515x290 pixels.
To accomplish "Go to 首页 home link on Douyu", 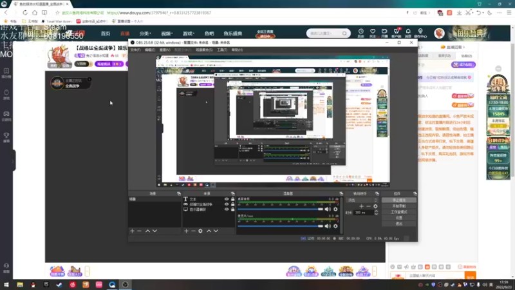I will tap(106, 34).
